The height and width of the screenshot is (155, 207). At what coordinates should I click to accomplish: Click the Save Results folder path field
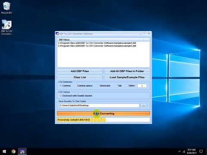[x=99, y=105]
